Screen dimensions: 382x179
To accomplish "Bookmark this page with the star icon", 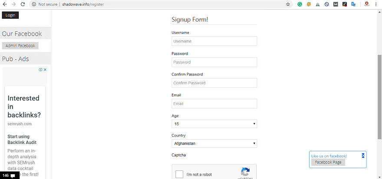I will [288, 4].
